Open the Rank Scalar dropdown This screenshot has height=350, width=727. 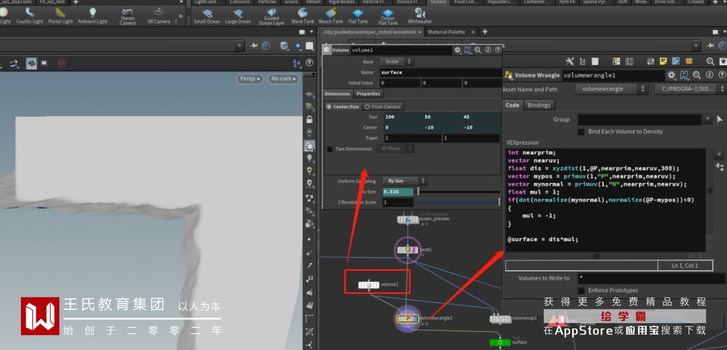[x=396, y=62]
